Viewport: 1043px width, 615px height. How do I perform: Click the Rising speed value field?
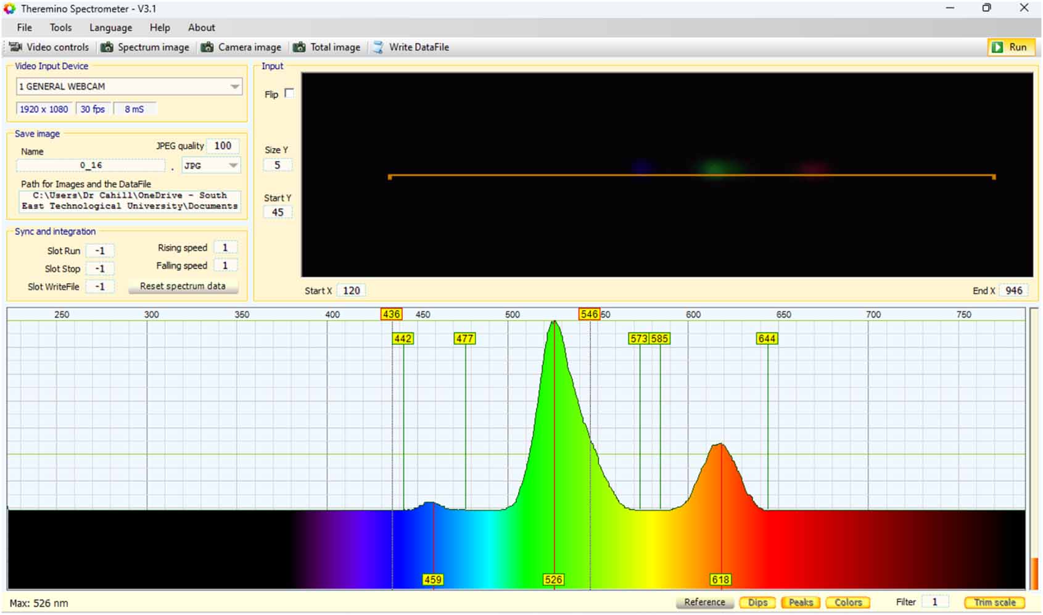[x=225, y=247]
